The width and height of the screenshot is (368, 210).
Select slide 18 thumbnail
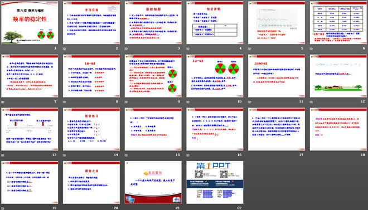tap(338, 129)
